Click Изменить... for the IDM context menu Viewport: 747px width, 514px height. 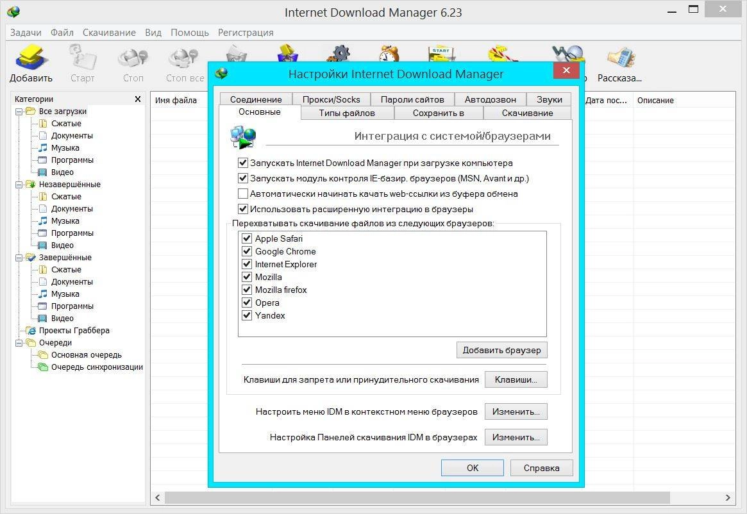click(516, 411)
